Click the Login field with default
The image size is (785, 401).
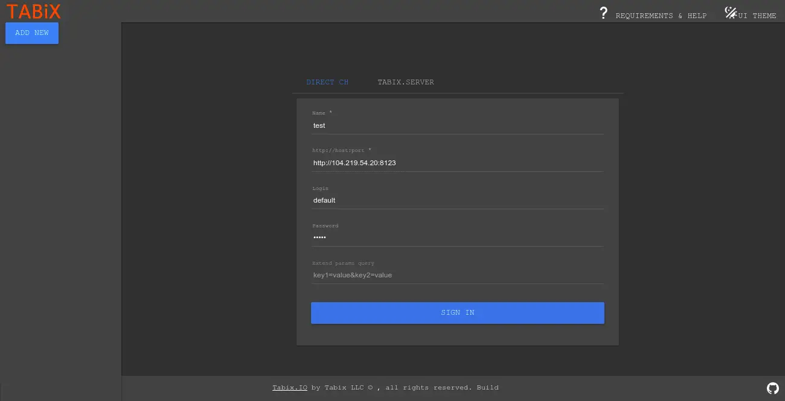pos(458,200)
